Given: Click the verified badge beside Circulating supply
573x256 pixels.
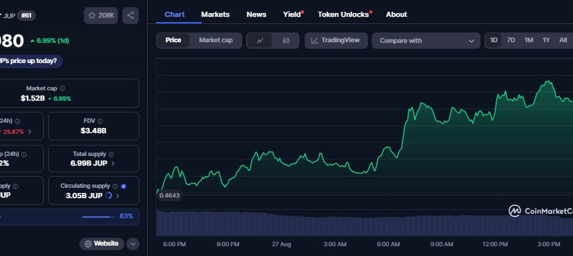Looking at the screenshot, I should [x=124, y=186].
